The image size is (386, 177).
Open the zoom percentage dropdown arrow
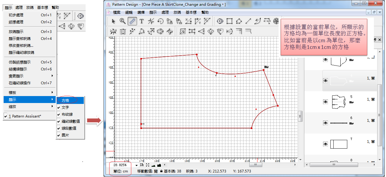136,165
